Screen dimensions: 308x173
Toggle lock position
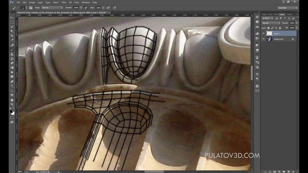tap(276, 28)
